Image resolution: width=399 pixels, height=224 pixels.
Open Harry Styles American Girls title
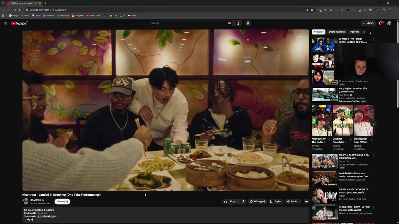(x=353, y=90)
